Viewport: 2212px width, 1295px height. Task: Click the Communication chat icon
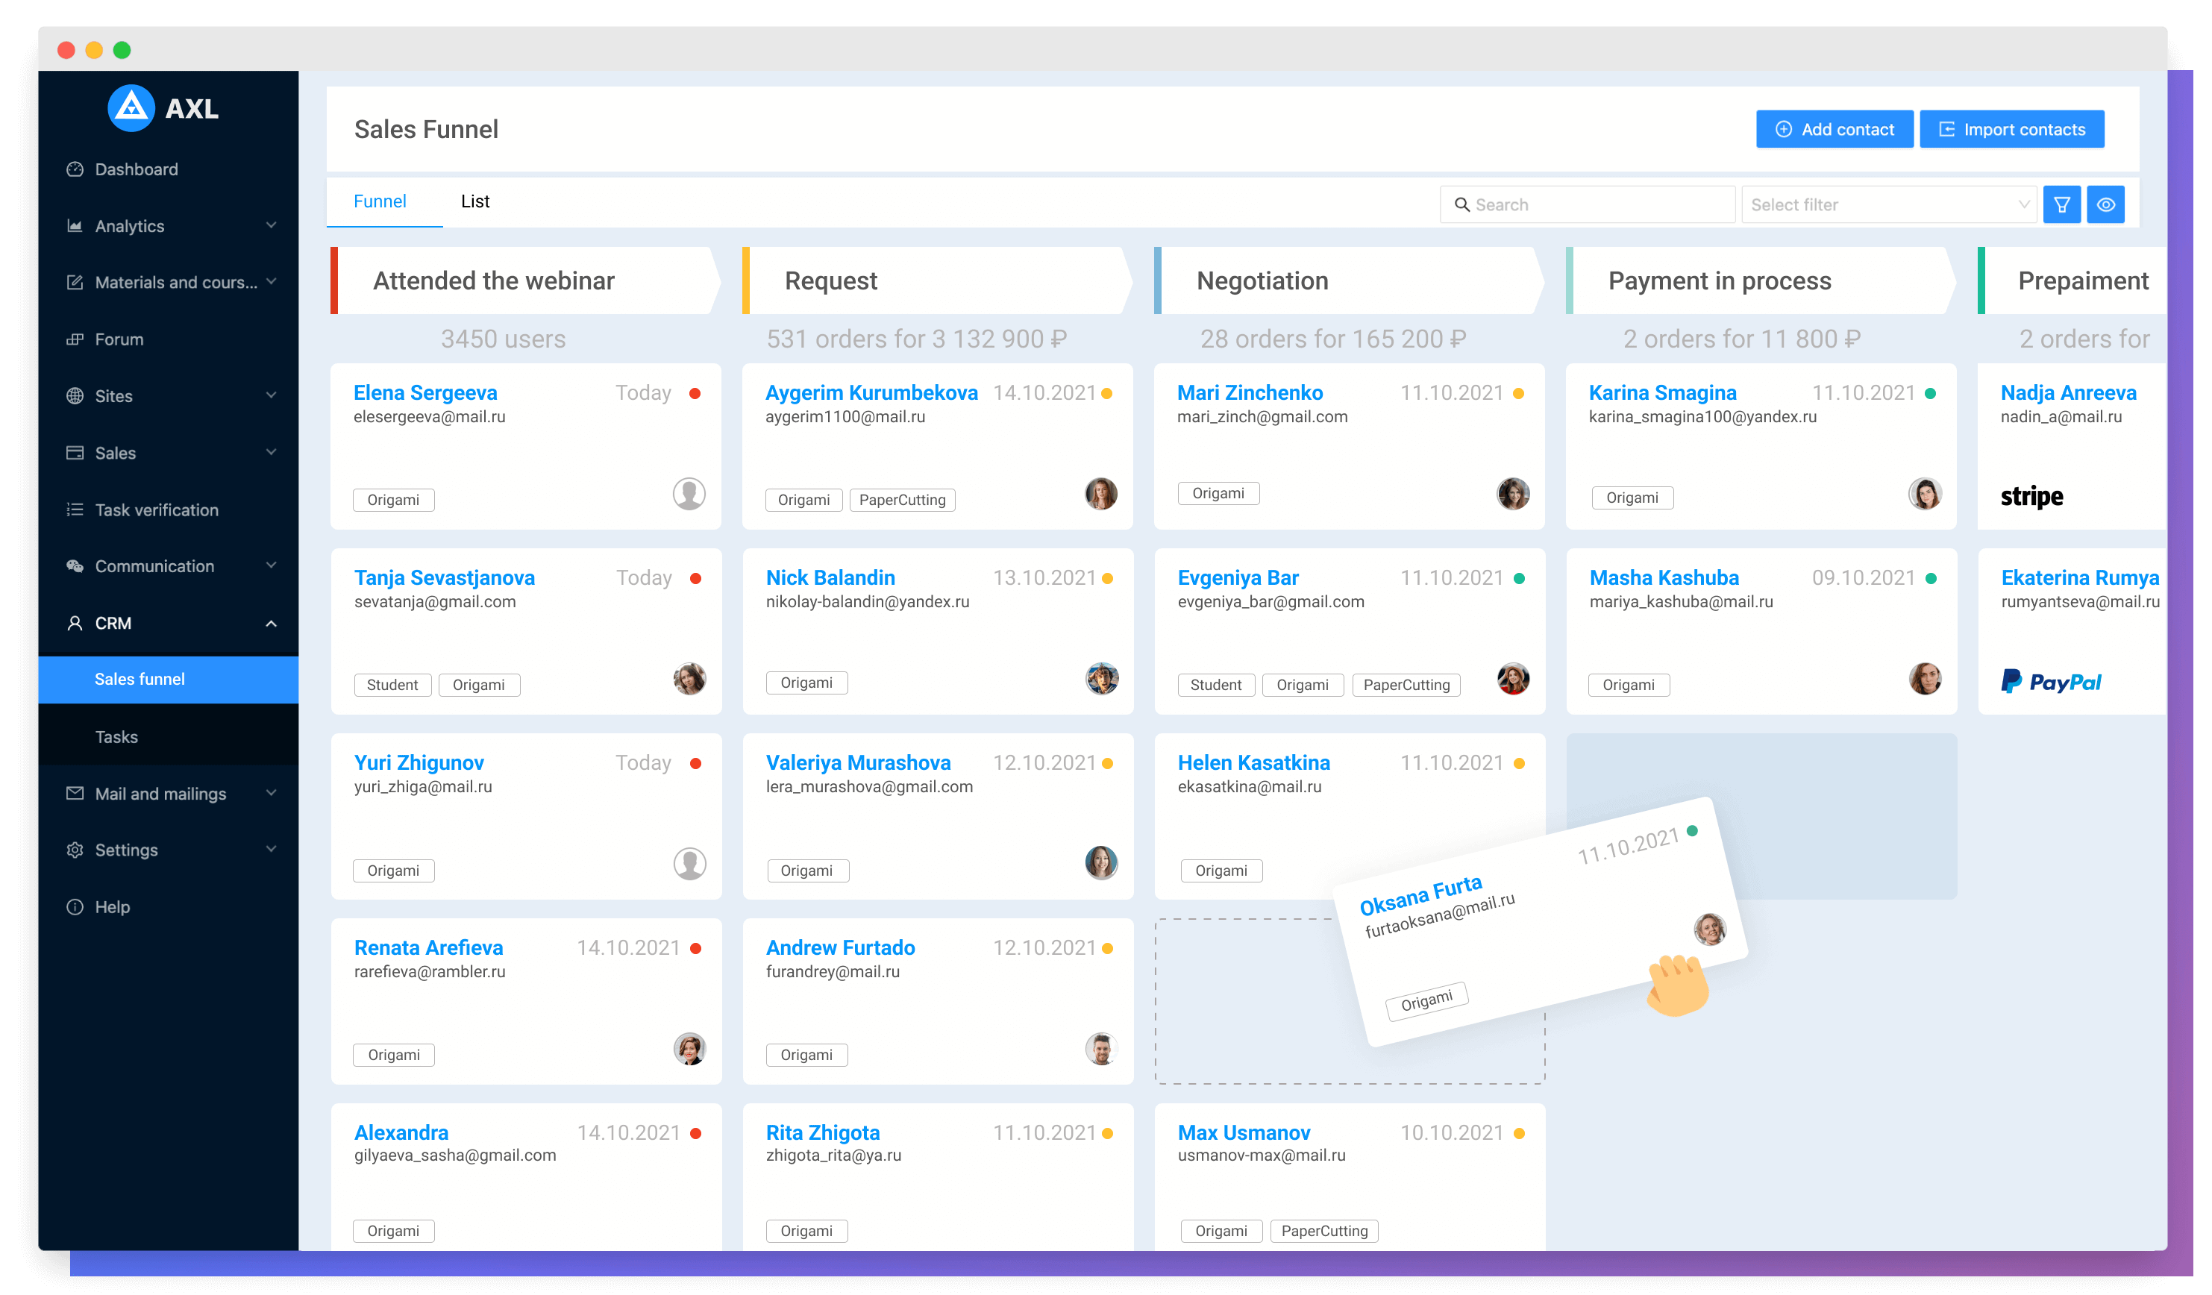75,567
